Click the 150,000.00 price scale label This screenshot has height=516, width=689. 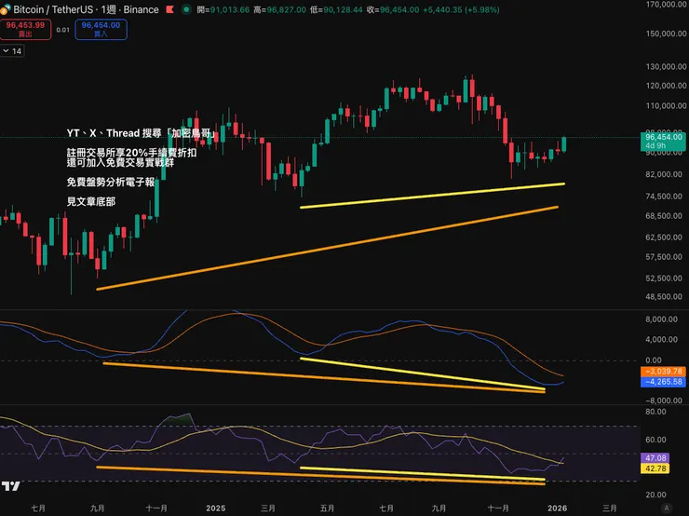[666, 34]
